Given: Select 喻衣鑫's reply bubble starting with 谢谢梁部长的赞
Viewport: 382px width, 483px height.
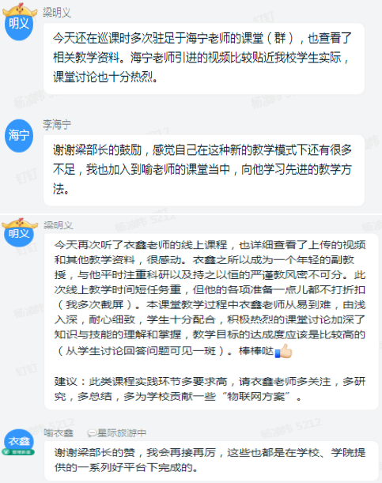Looking at the screenshot, I should 211,460.
